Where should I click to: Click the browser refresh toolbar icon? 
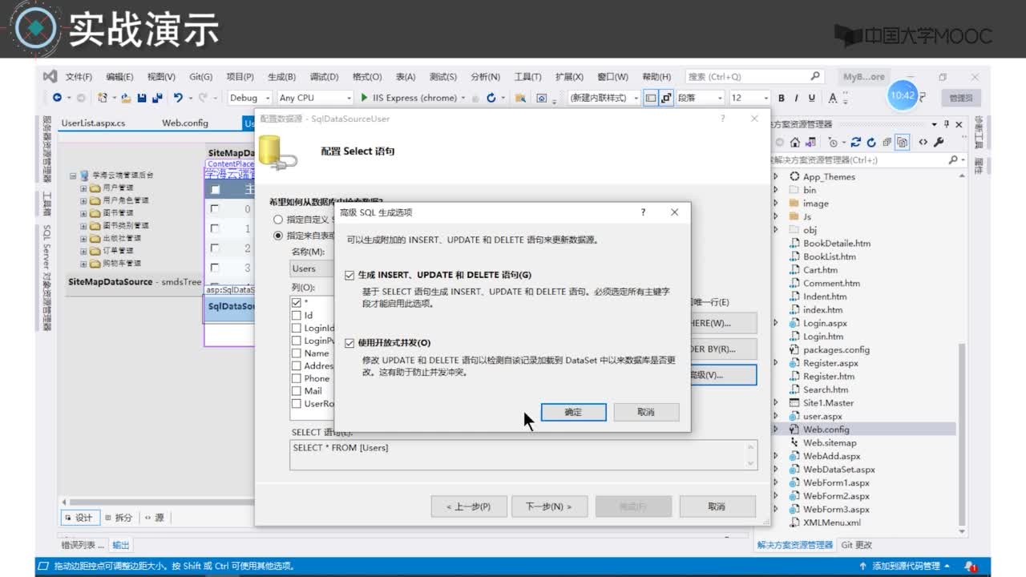491,98
